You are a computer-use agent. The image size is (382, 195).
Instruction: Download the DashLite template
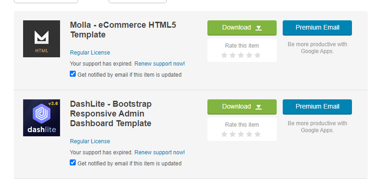(x=242, y=107)
